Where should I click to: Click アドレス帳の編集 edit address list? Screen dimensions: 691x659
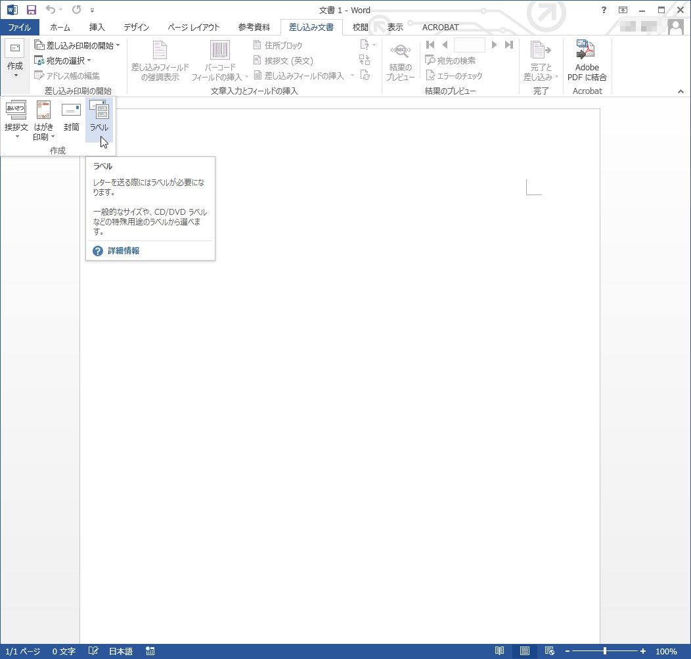tap(67, 76)
